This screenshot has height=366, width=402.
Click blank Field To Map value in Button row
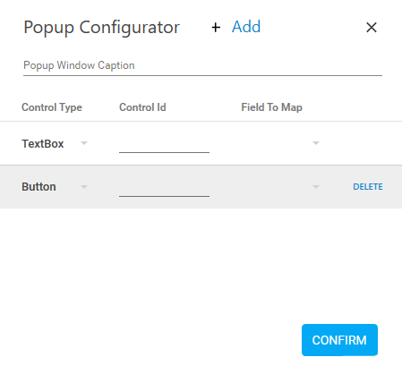point(275,187)
